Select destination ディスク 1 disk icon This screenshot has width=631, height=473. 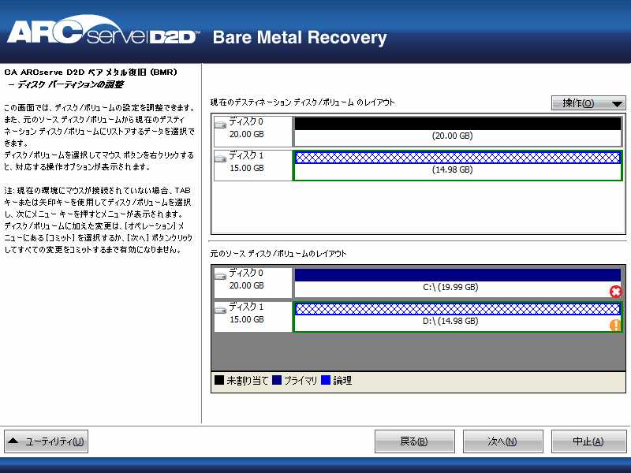pyautogui.click(x=221, y=158)
